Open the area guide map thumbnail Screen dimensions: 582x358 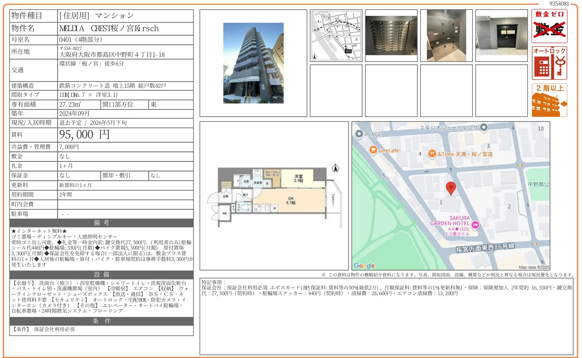pyautogui.click(x=336, y=35)
